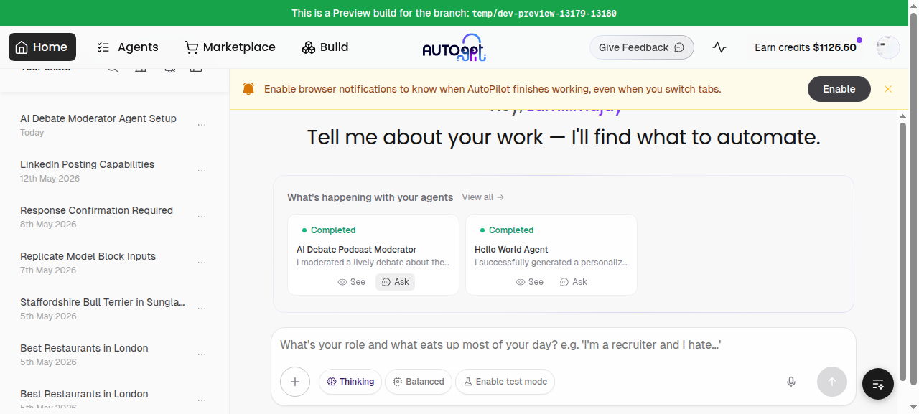Click Completed status on AI Debate Podcast Moderator
The height and width of the screenshot is (414, 919).
(329, 230)
